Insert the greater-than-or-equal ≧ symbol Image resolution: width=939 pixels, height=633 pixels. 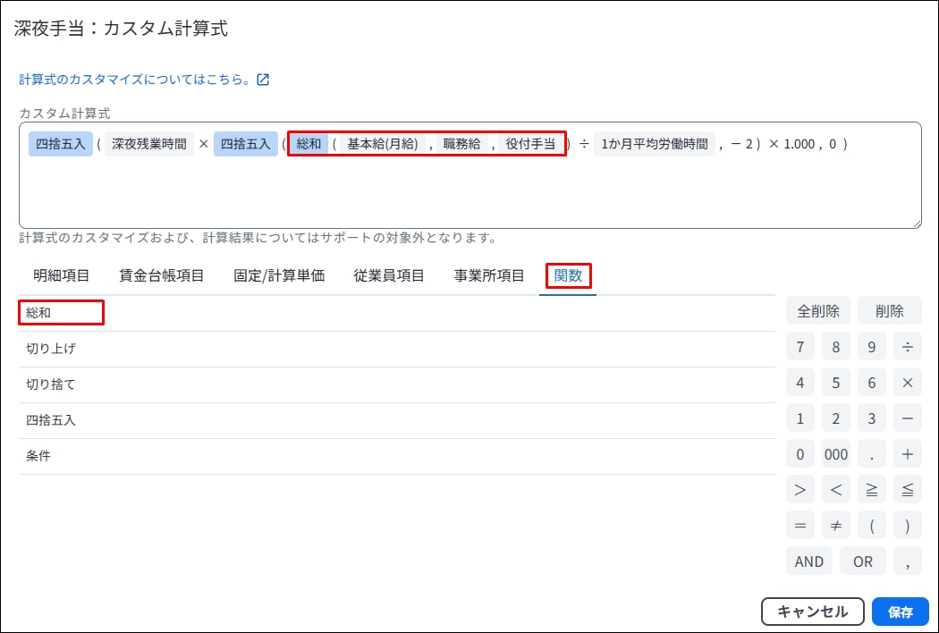tap(871, 490)
